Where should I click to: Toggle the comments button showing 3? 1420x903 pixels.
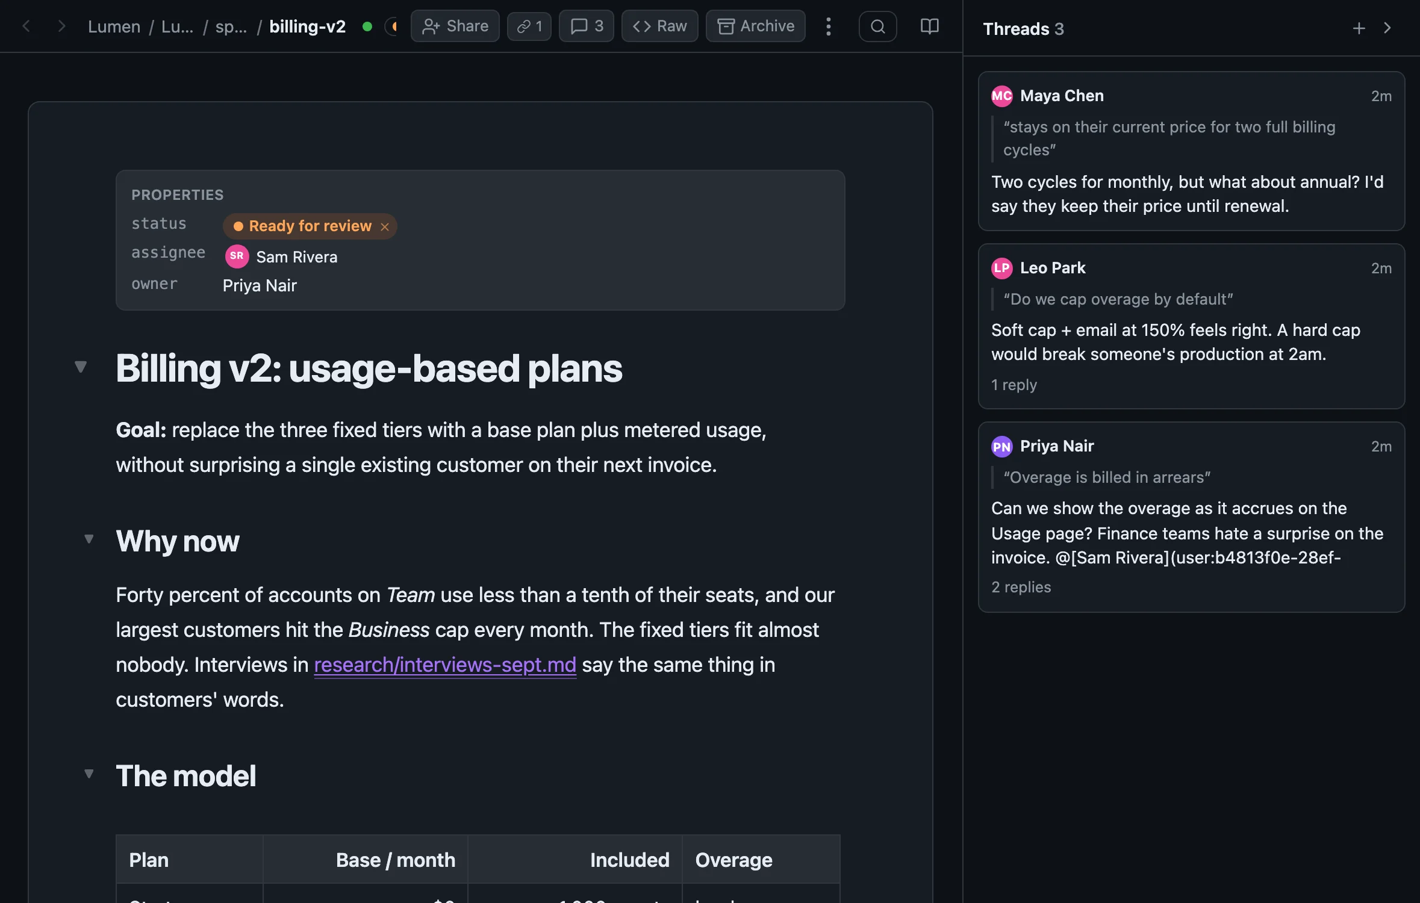586,26
